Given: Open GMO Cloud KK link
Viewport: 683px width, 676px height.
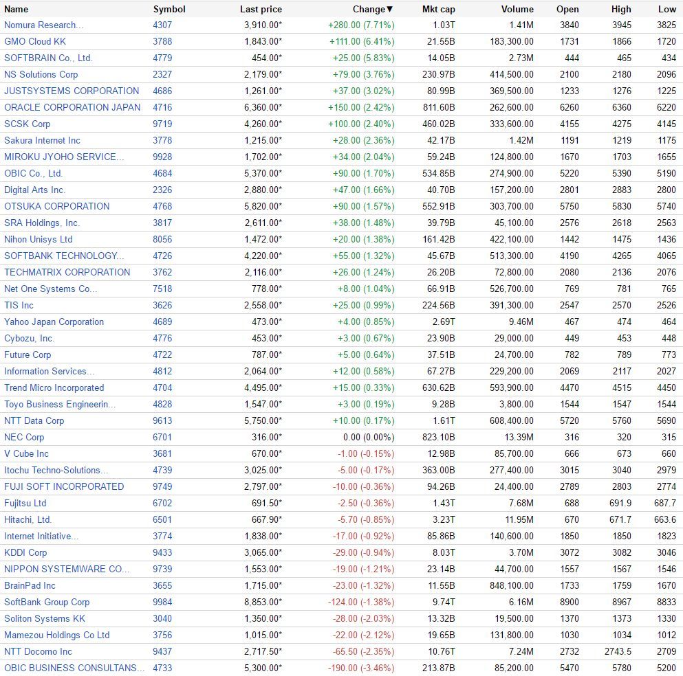Looking at the screenshot, I should (35, 42).
